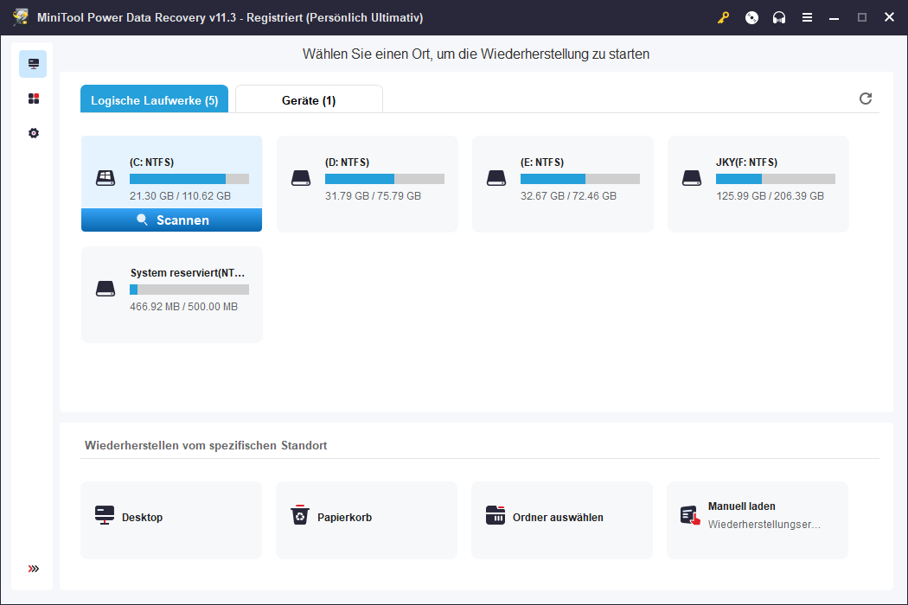
Task: Minimize the MiniTool window
Action: tap(834, 18)
